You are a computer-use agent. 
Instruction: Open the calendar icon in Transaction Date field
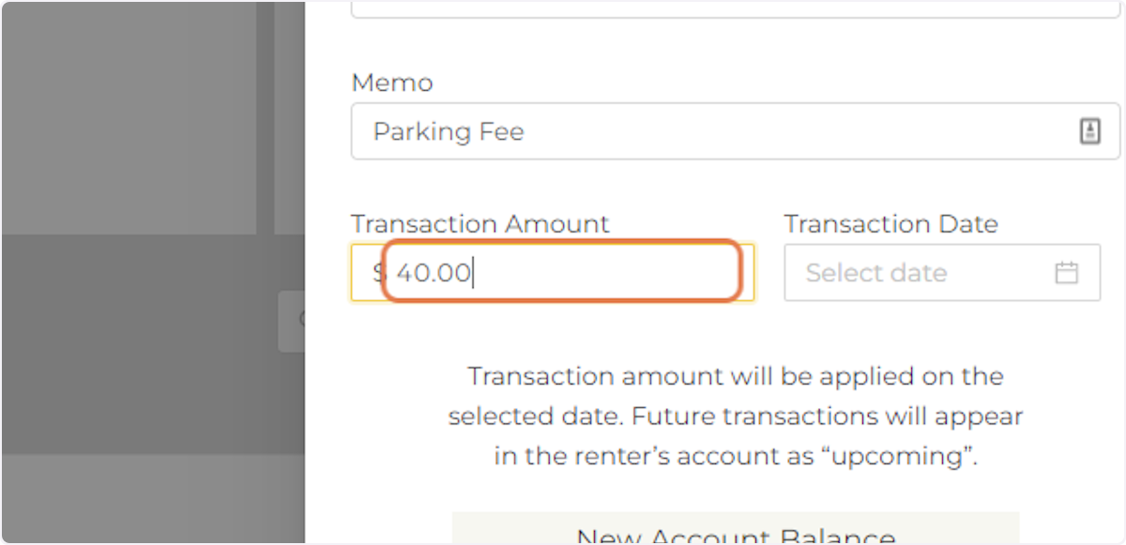pos(1066,273)
